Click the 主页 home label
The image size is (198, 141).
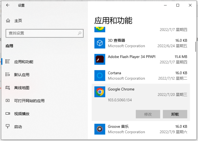coord(18,20)
